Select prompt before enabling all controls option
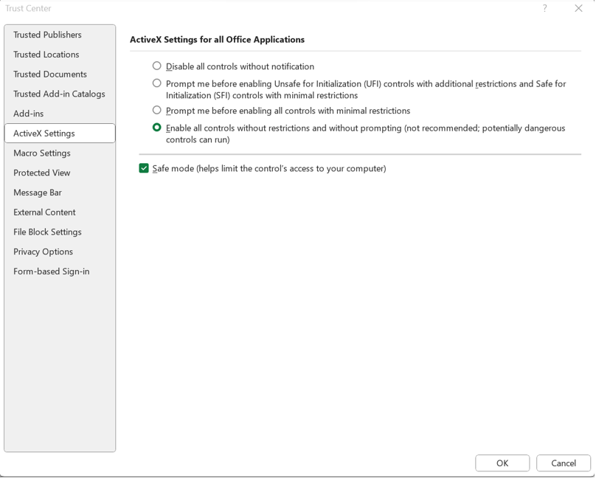Viewport: 596px width, 481px height. click(156, 111)
